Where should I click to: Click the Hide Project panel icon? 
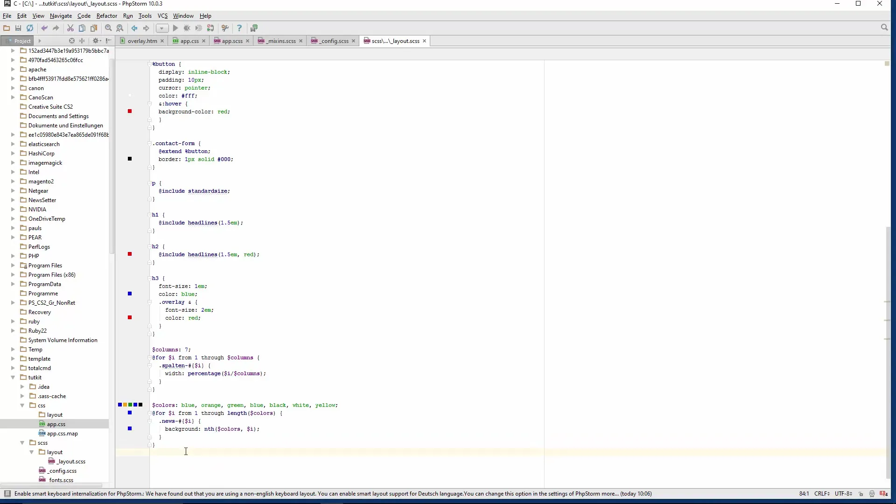tap(109, 41)
